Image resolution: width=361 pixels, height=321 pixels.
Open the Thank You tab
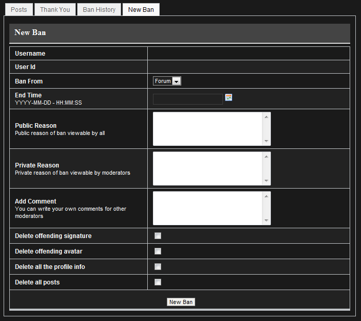coord(55,10)
